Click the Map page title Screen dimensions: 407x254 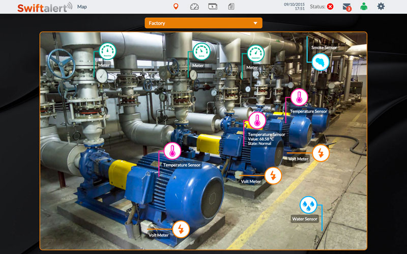tap(82, 7)
